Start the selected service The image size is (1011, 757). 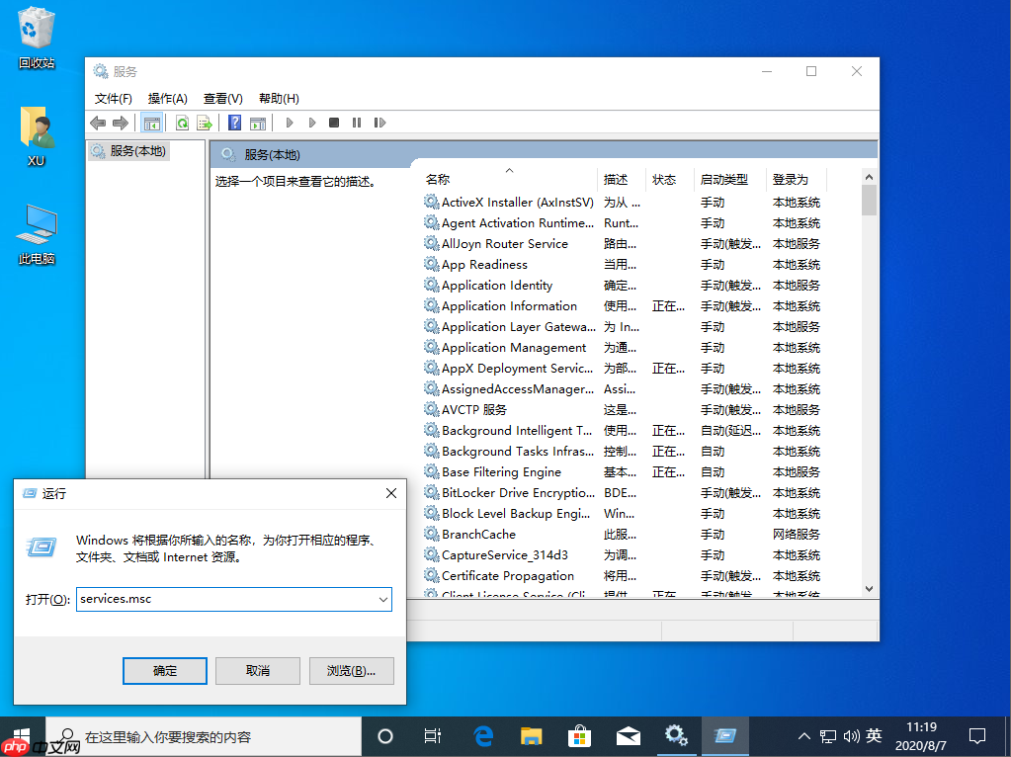(x=289, y=123)
